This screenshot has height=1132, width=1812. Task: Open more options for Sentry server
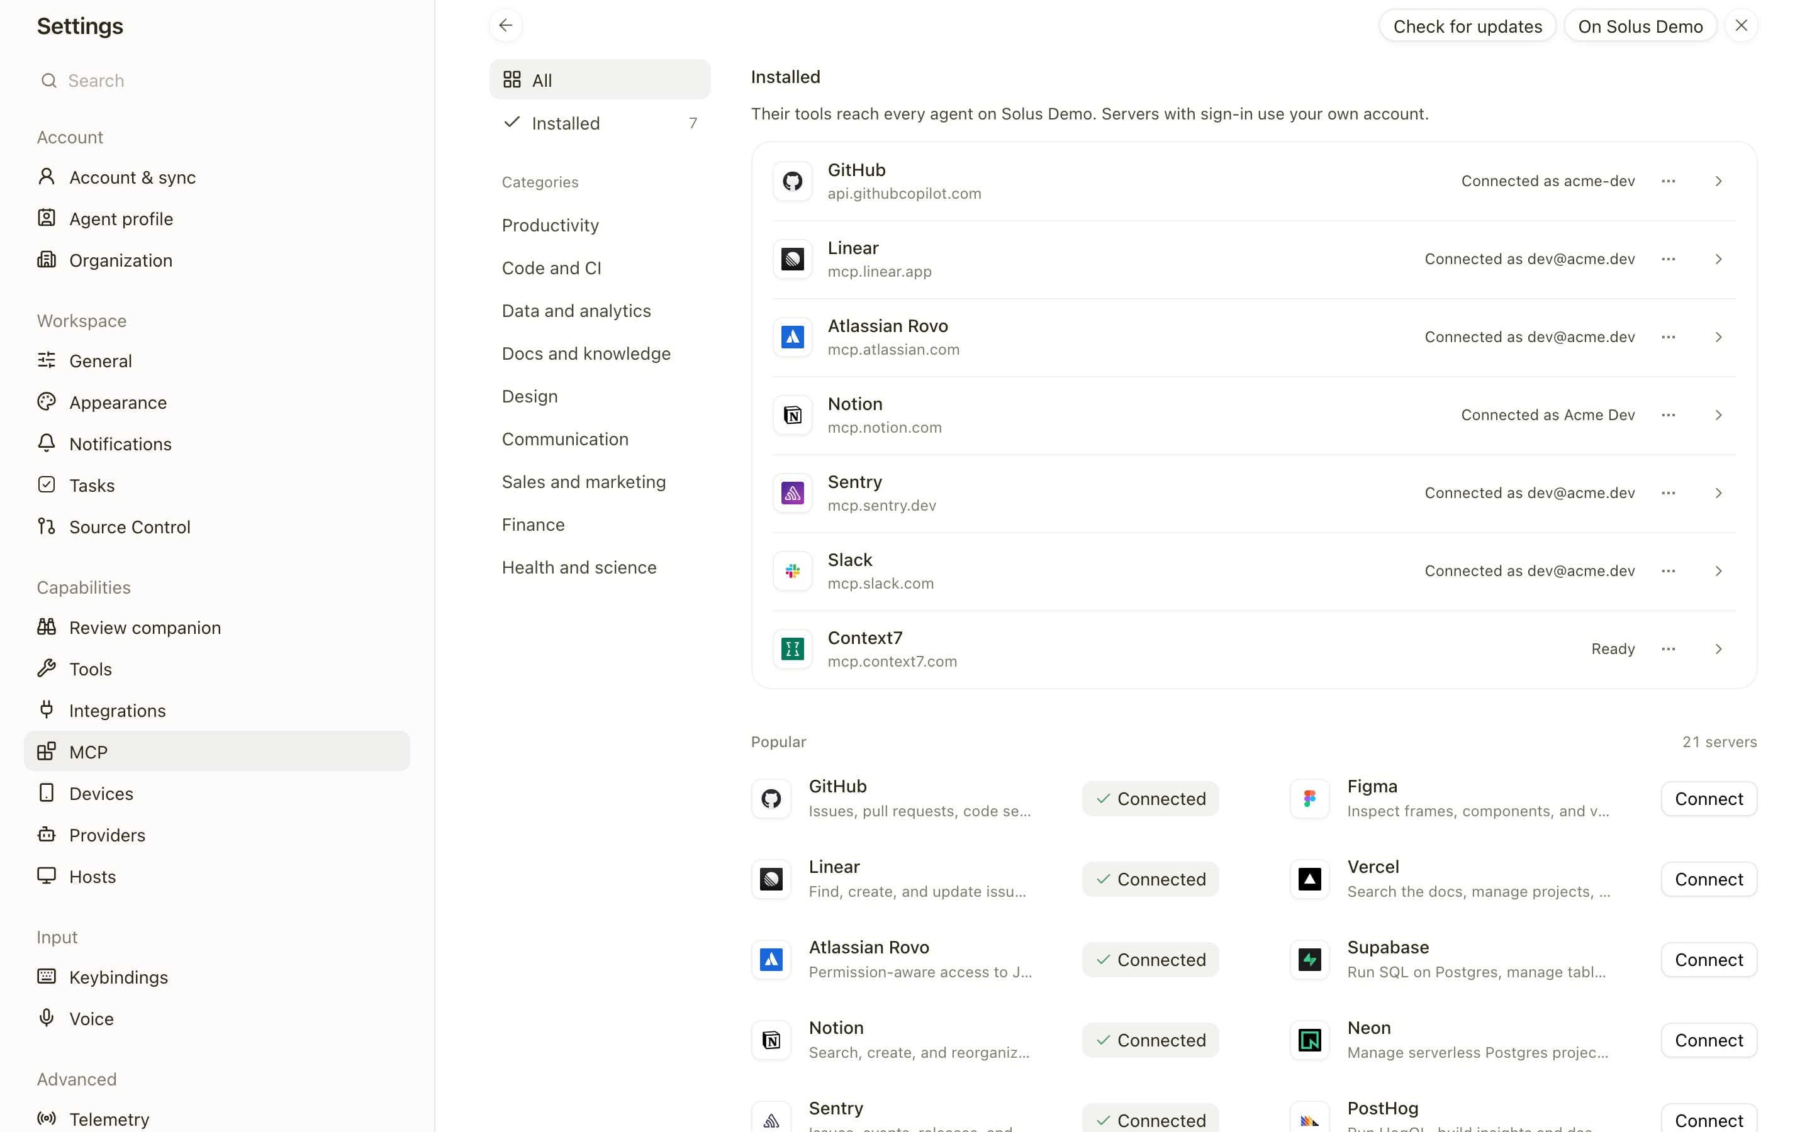[1669, 492]
